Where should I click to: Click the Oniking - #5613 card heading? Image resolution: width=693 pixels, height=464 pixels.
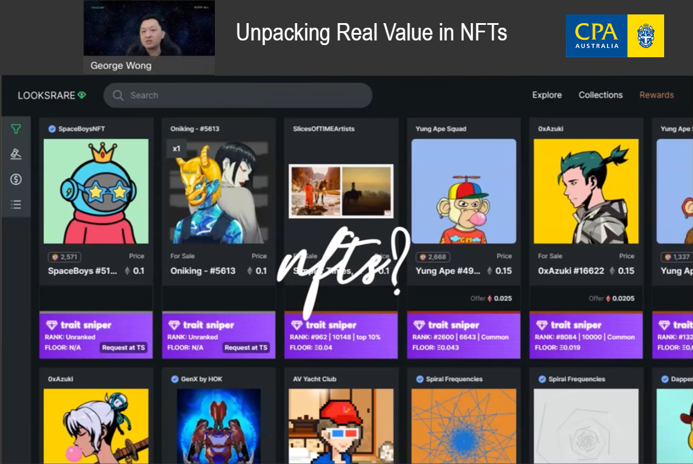click(x=195, y=129)
